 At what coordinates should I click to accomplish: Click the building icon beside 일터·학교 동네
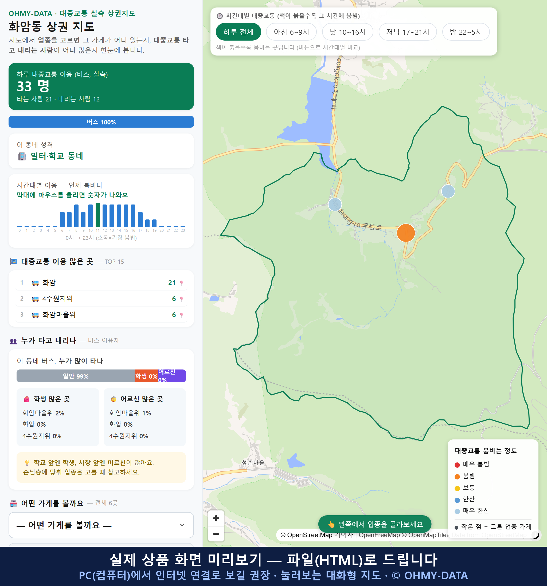click(22, 156)
